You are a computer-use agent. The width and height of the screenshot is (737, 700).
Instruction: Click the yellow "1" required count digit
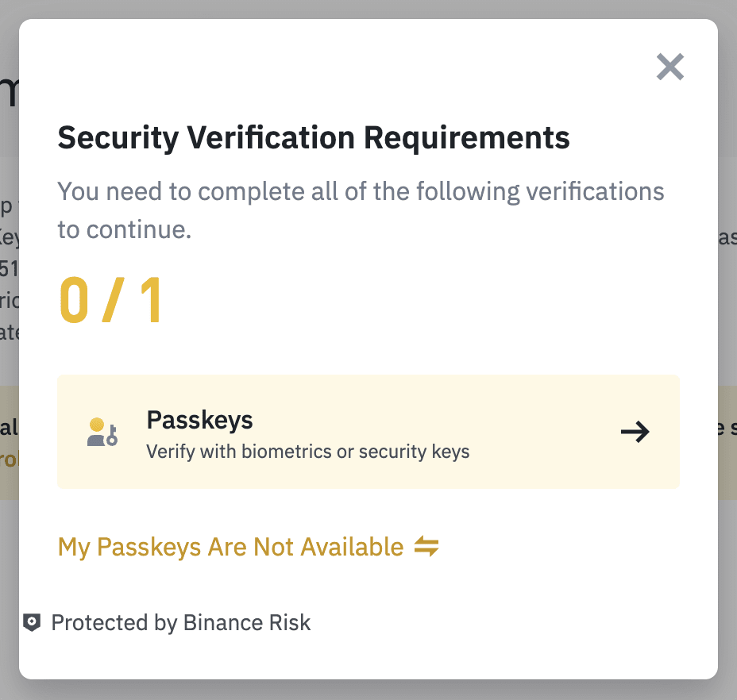[x=151, y=302]
